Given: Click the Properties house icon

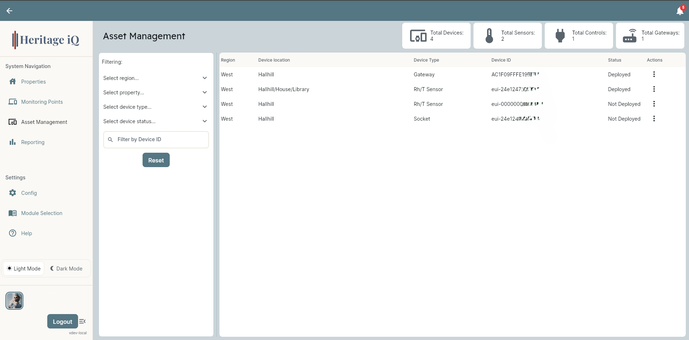Looking at the screenshot, I should point(13,81).
